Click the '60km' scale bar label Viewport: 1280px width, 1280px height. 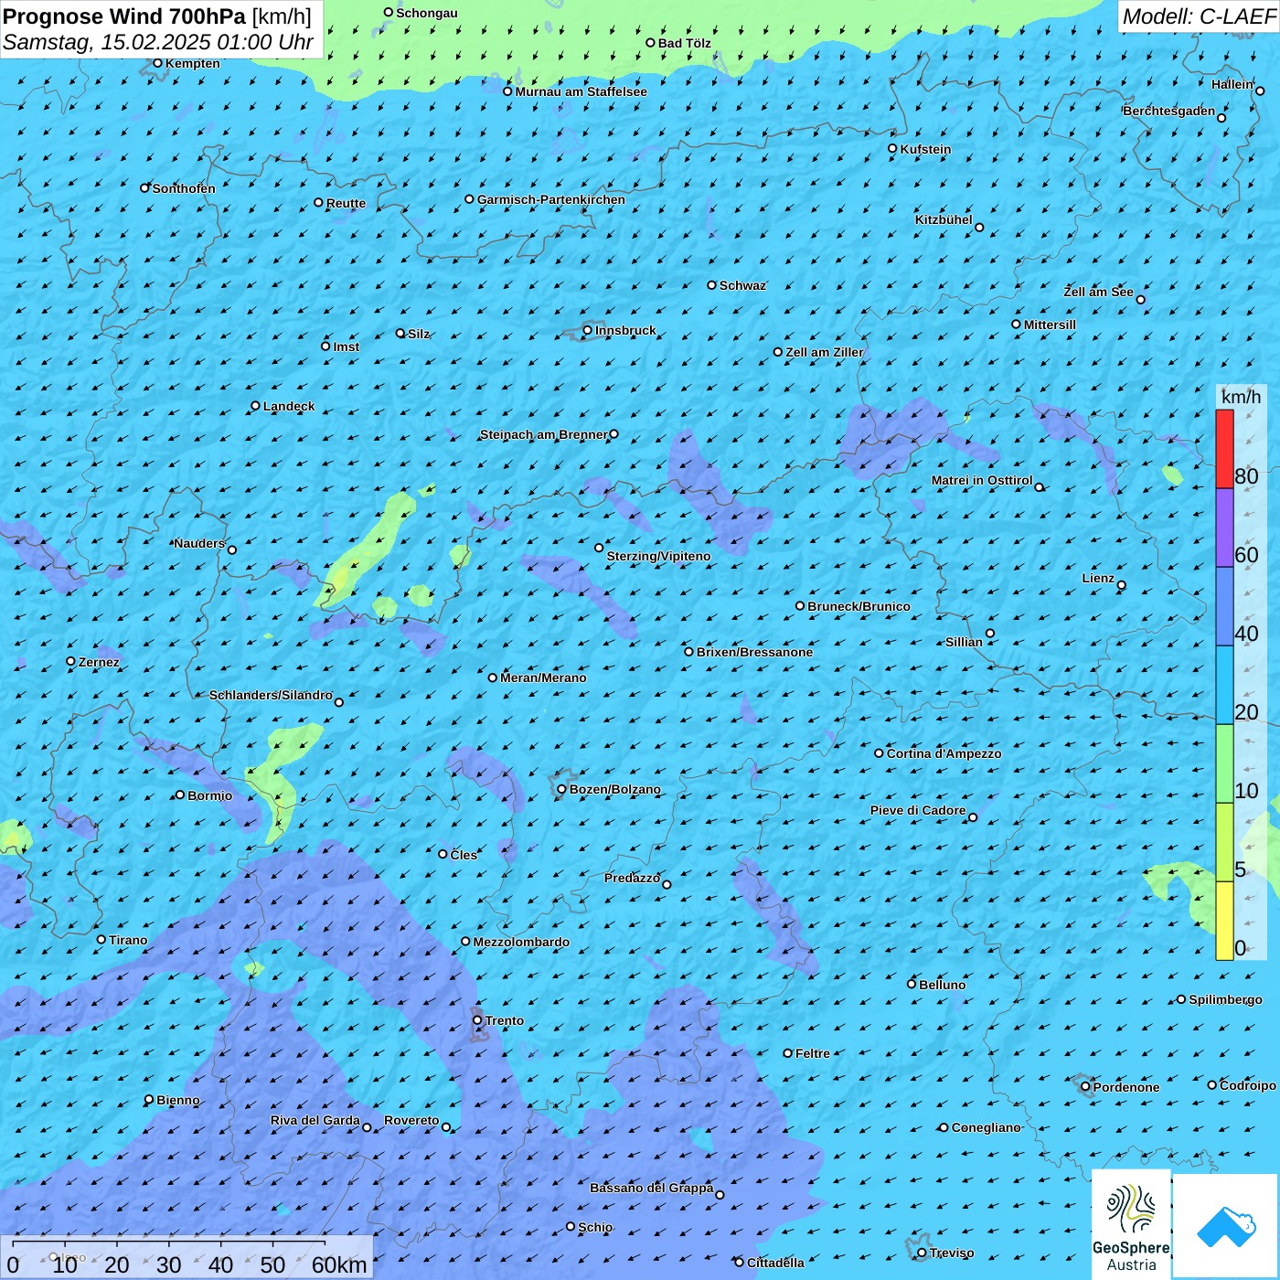(x=339, y=1265)
